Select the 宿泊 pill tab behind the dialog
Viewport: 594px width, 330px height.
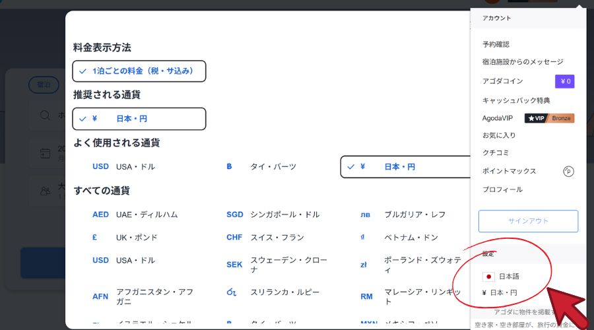pyautogui.click(x=44, y=84)
